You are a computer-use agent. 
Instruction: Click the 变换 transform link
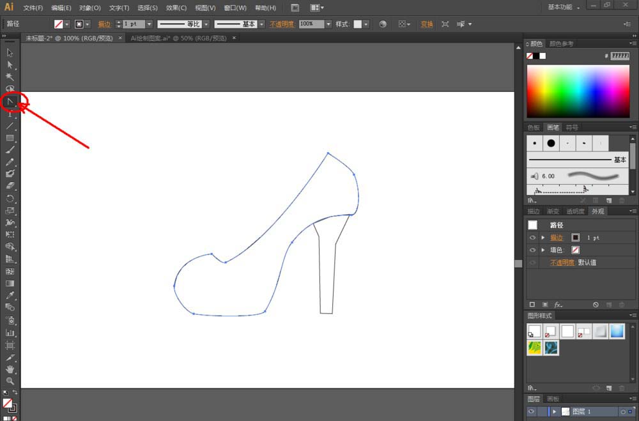426,24
